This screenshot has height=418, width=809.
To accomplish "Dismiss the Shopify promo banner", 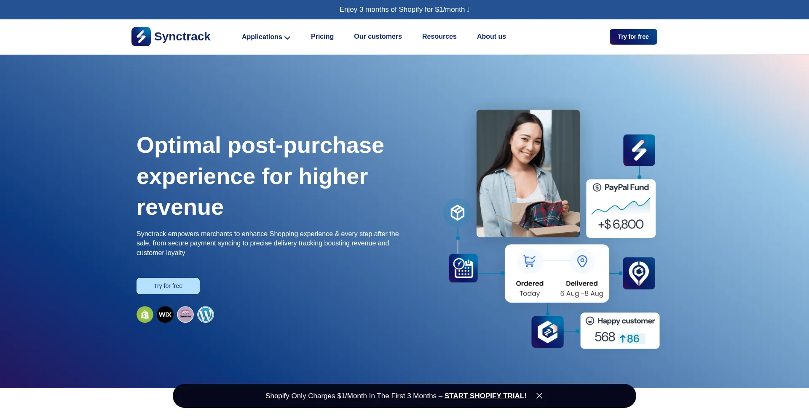I will [x=539, y=396].
